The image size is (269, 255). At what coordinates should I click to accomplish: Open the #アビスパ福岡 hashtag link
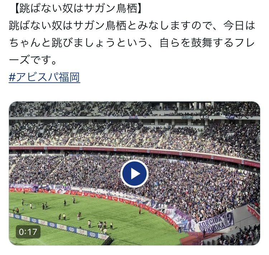pos(44,77)
